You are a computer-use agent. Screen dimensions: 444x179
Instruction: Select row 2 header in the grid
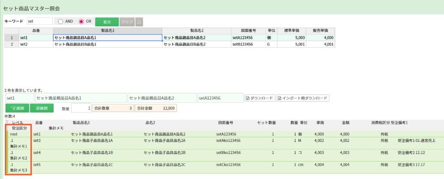pos(12,44)
